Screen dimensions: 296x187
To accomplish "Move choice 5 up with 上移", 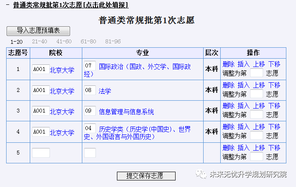I will click(259, 148).
